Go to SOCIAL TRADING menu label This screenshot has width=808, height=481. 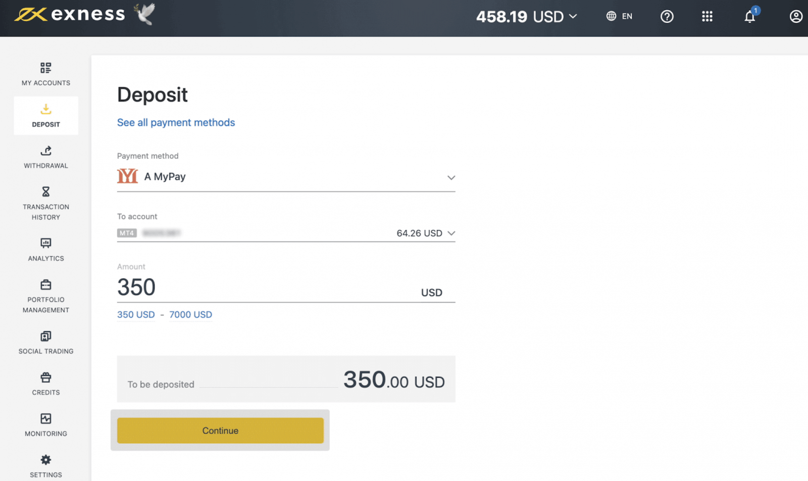click(x=46, y=351)
